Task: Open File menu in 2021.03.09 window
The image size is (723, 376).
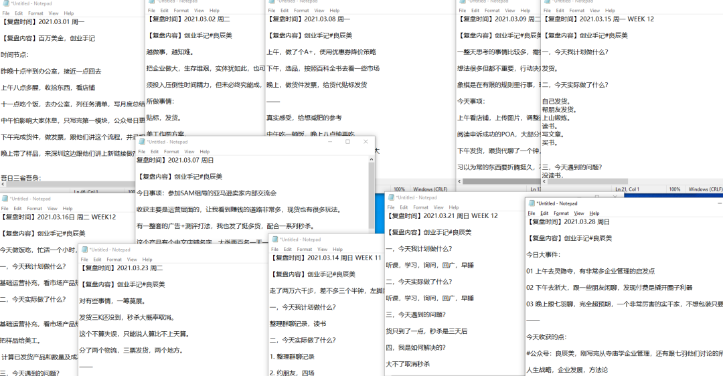Action: tap(463, 10)
